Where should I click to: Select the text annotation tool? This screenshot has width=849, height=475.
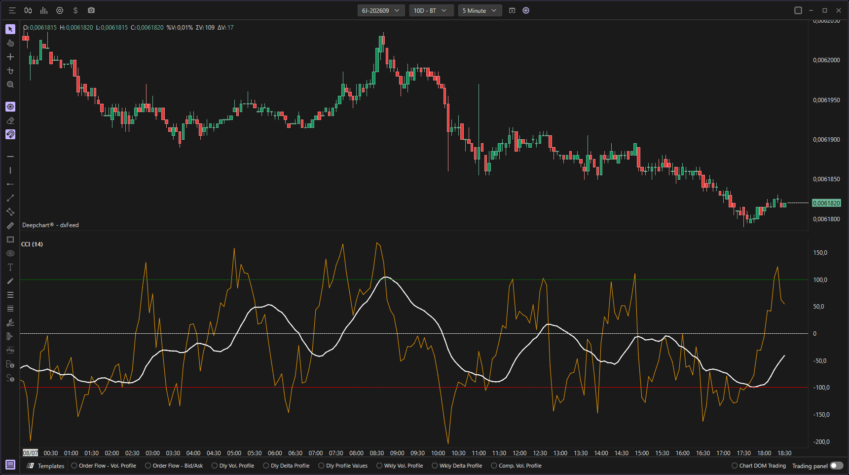tap(10, 267)
